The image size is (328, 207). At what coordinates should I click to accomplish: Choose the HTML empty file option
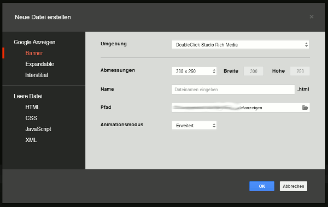coord(33,107)
